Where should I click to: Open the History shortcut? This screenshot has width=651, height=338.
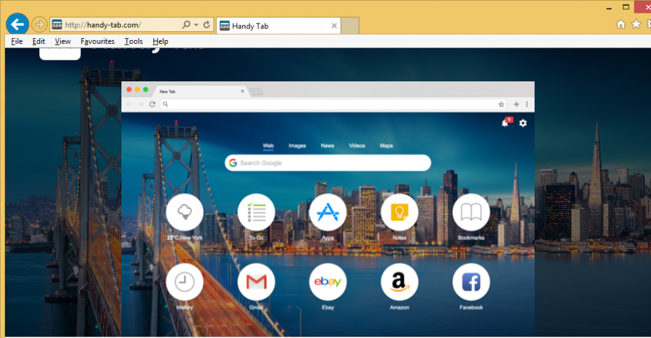click(x=184, y=282)
